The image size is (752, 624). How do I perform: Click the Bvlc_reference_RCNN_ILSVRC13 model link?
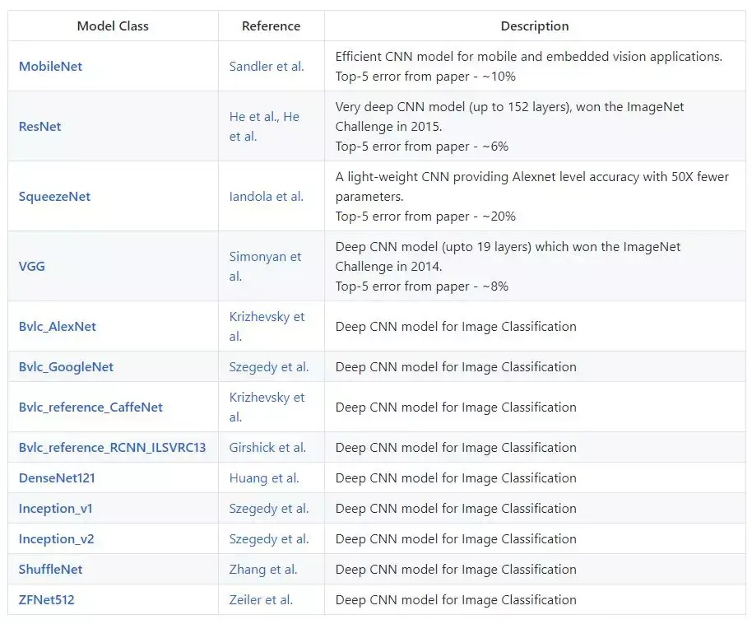112,447
